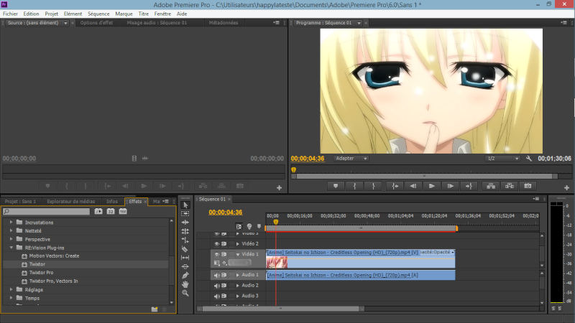
Task: Switch to Mixage audio : Séquence 01 tab
Action: (157, 23)
